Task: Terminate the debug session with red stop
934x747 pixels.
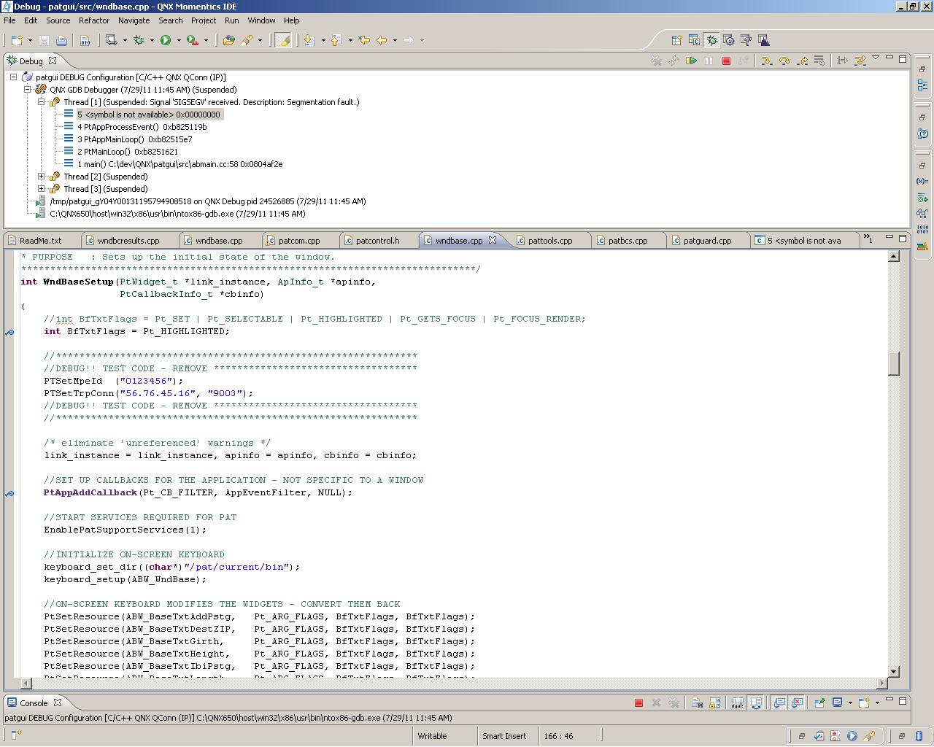Action: click(726, 61)
